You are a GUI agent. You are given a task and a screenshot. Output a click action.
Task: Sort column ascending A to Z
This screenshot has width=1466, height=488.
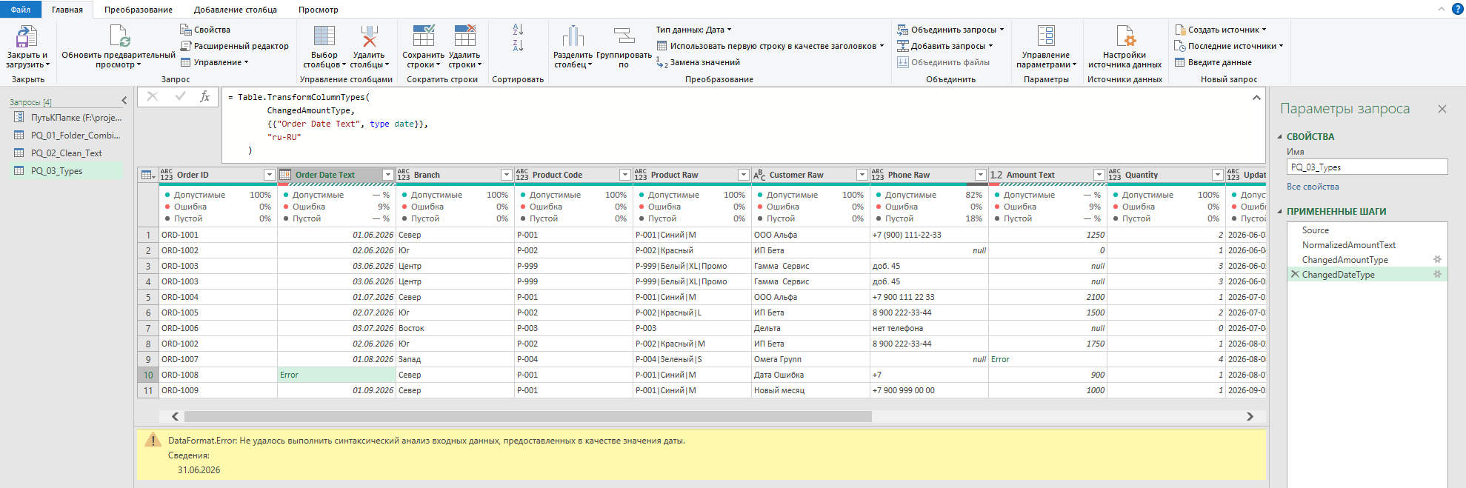tap(518, 30)
